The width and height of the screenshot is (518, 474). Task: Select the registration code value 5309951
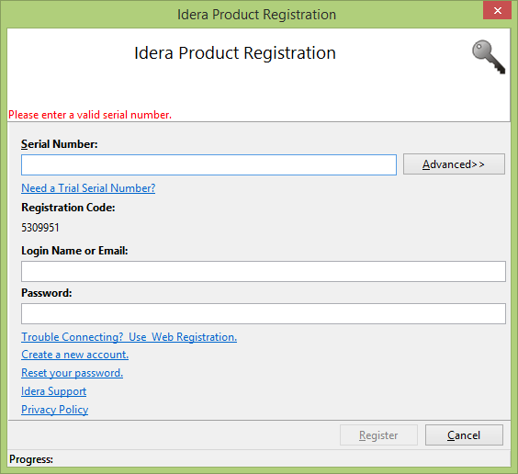click(40, 228)
